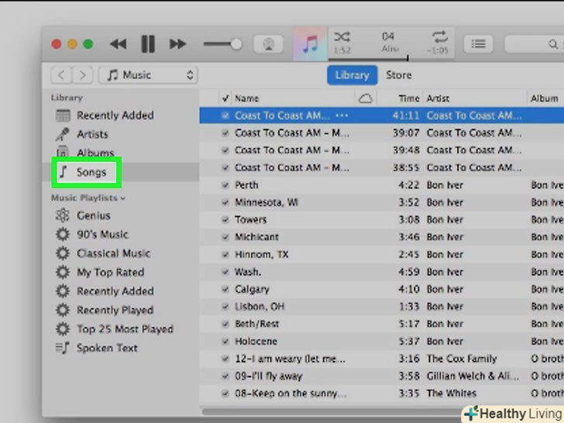
Task: Toggle shuffle icon in the player
Action: tap(342, 36)
